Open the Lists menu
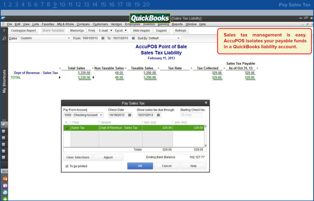314x201 pixels. 35,24
